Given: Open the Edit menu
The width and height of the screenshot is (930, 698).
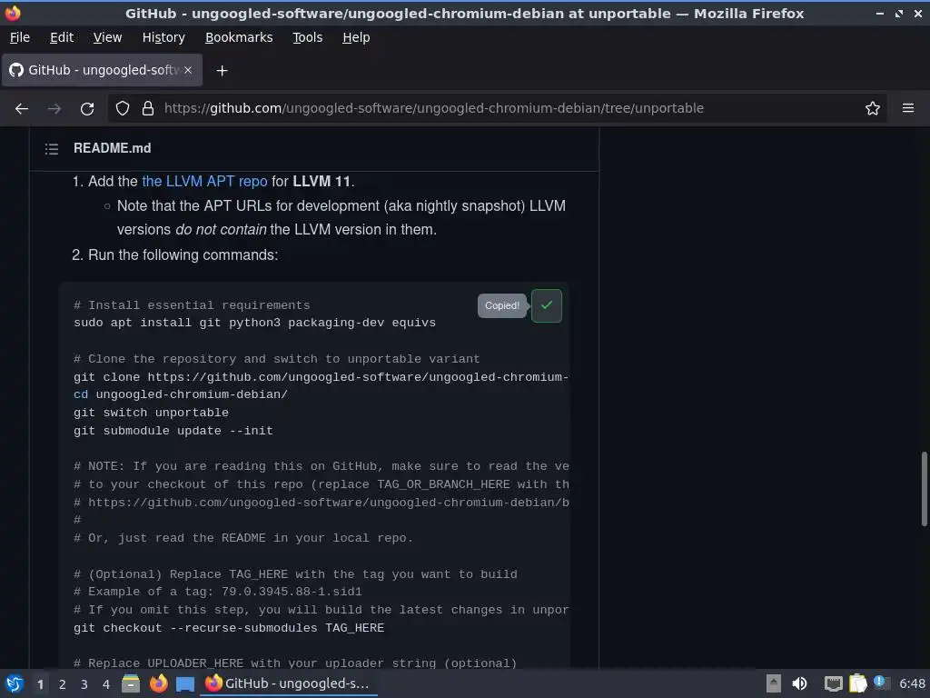Looking at the screenshot, I should [62, 37].
